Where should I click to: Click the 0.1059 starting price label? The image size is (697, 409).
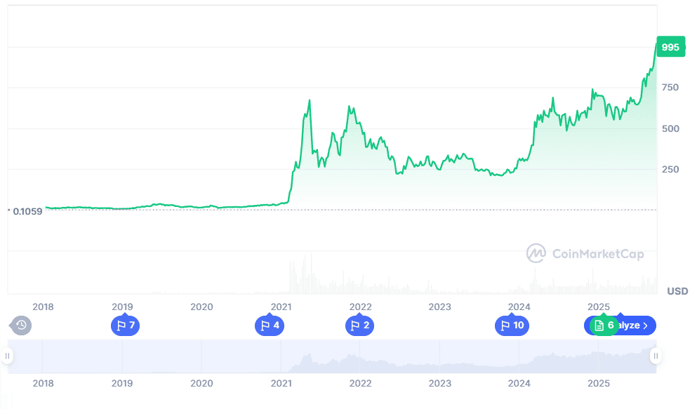coord(27,211)
